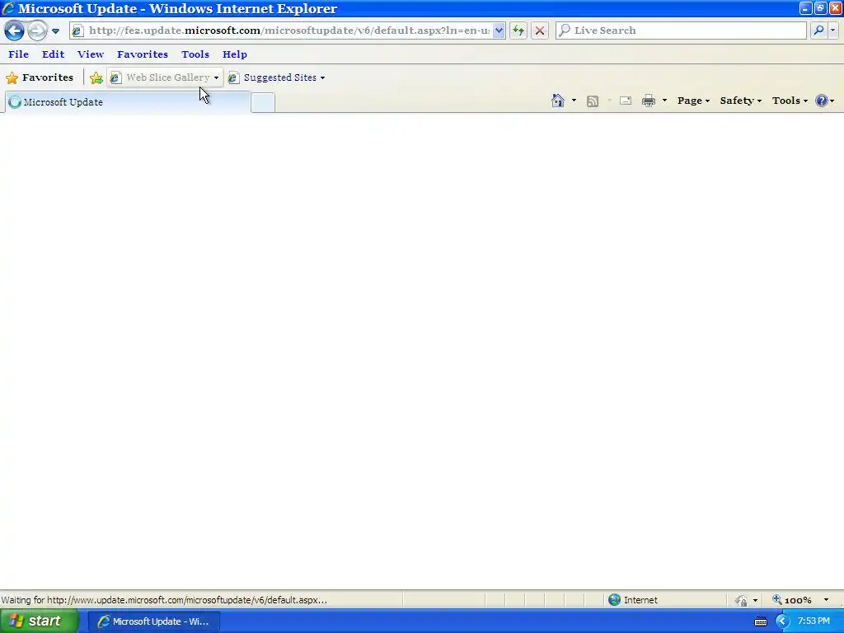Image resolution: width=844 pixels, height=633 pixels.
Task: Open the Safety command menu
Action: [741, 101]
